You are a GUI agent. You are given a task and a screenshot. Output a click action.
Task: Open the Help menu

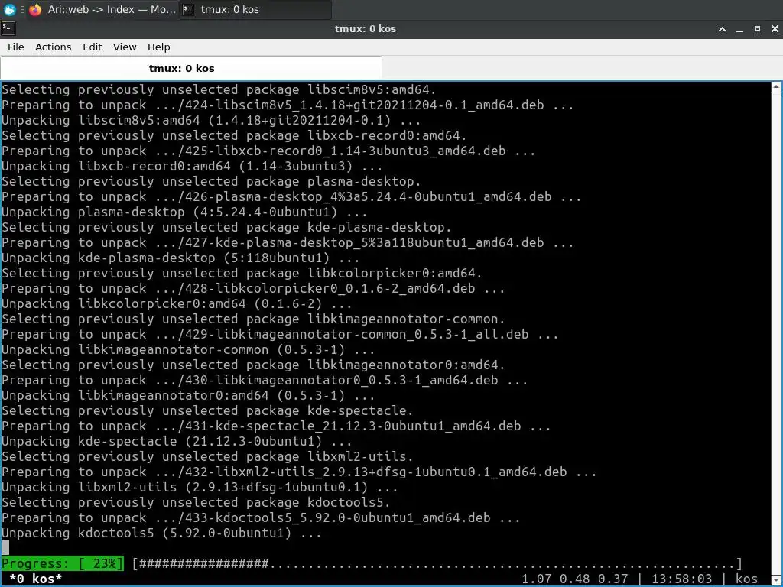pos(159,47)
